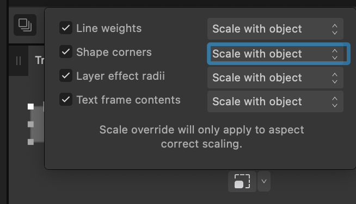356x204 pixels.
Task: Click the Text frame contents dropdown arrows
Action: (335, 101)
